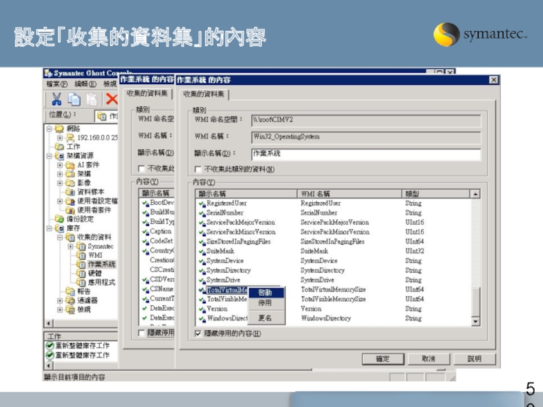The height and width of the screenshot is (407, 543).
Task: Select the 收集的資料 folder icon
Action: [x=70, y=237]
